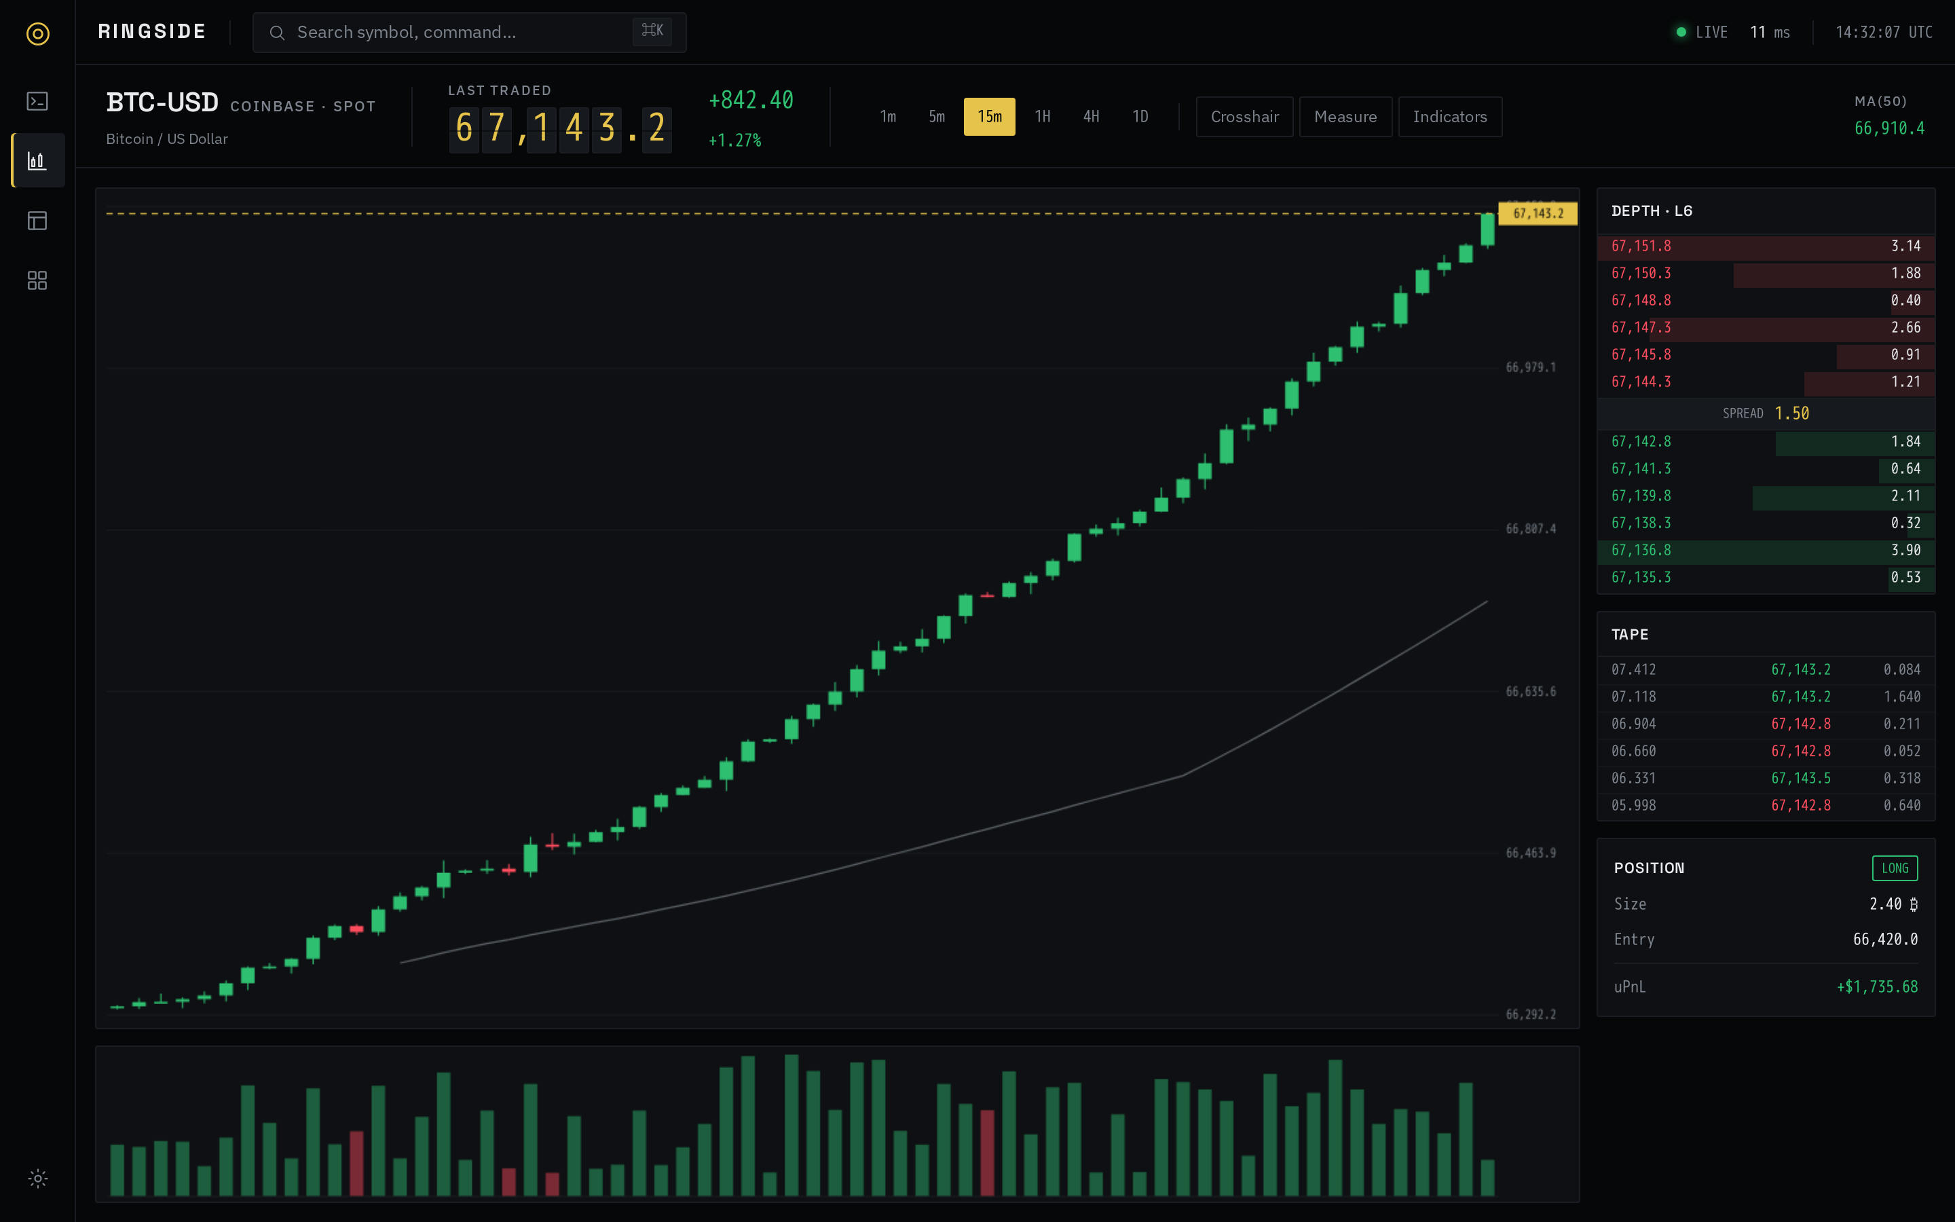Click the 14:32:07 UTC clock
The image size is (1955, 1222).
tap(1883, 33)
